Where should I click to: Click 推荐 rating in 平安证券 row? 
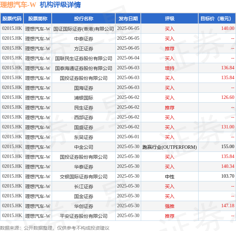[170, 216]
